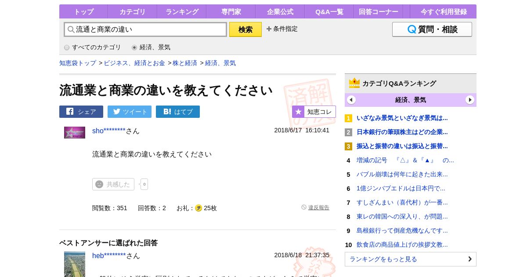
Task: Follow 株と経済 breadcrumb link
Action: click(185, 63)
